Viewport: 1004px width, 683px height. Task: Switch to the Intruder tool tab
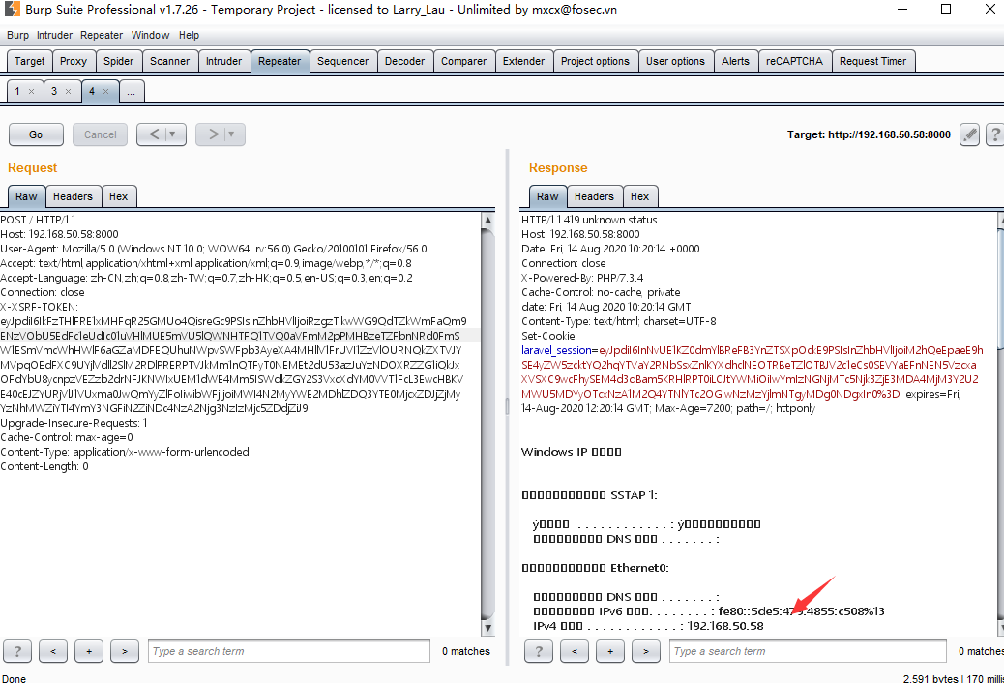[223, 61]
